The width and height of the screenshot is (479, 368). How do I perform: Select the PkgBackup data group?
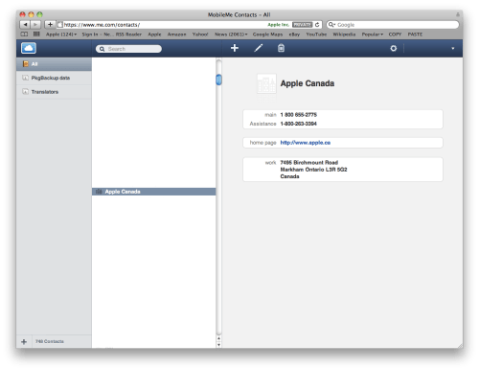(x=54, y=78)
